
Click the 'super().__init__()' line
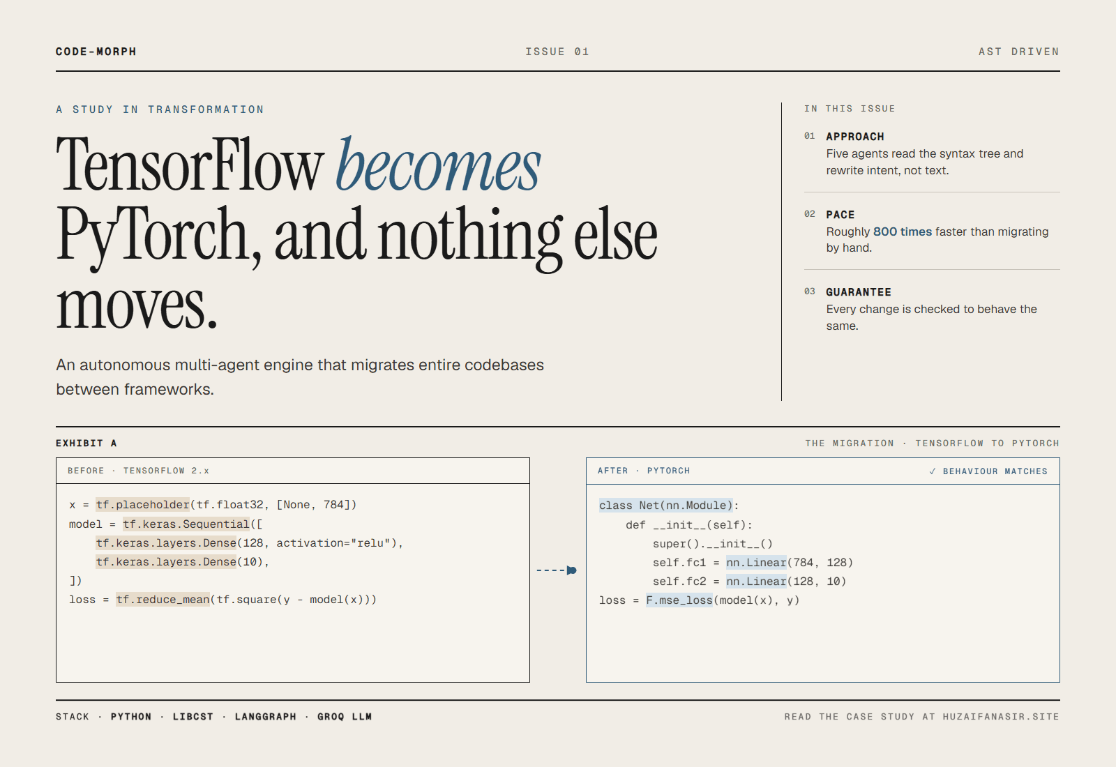713,544
